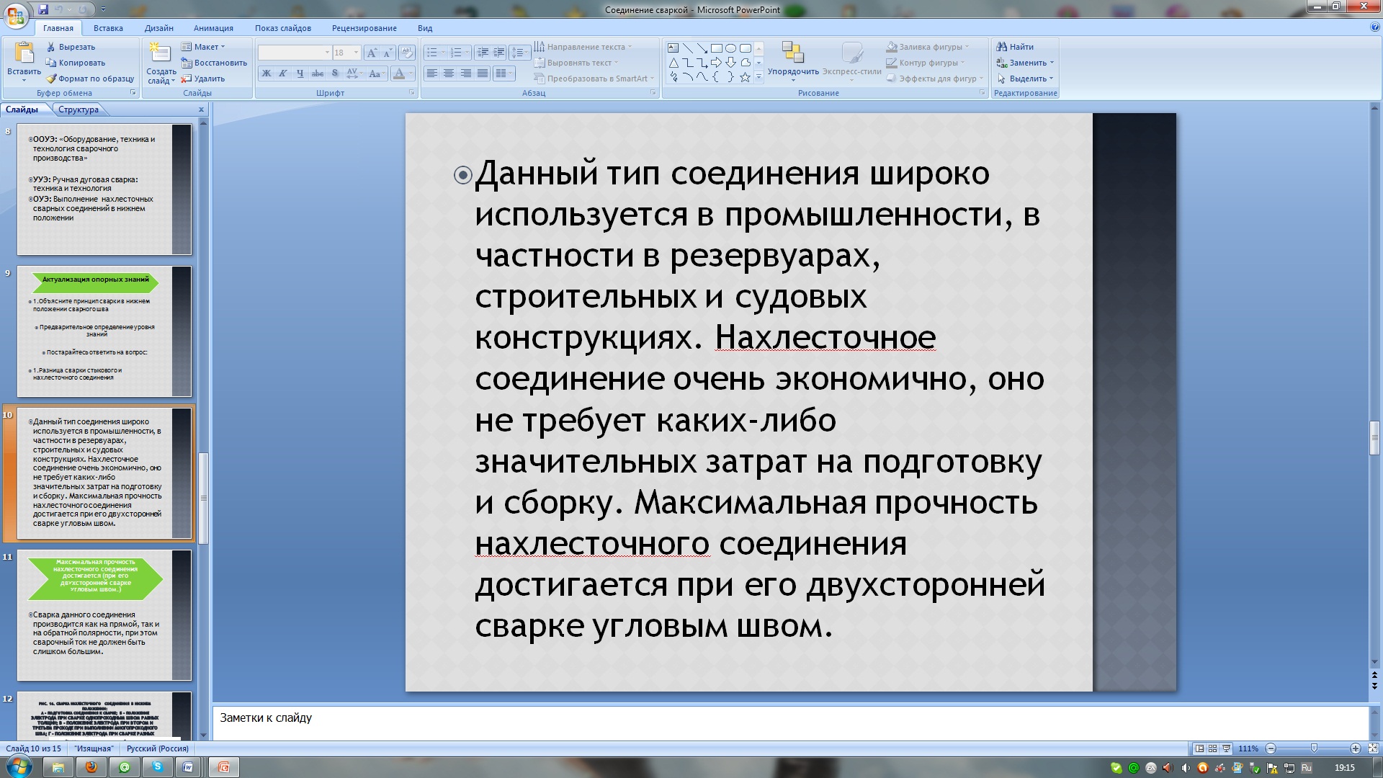Select the five-point star shape
1383x778 pixels.
(x=745, y=77)
